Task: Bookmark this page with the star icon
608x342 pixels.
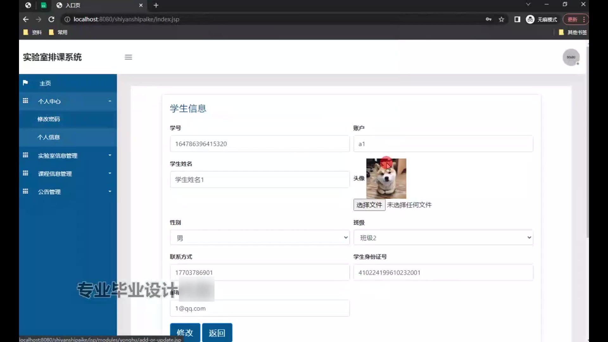Action: 501,19
